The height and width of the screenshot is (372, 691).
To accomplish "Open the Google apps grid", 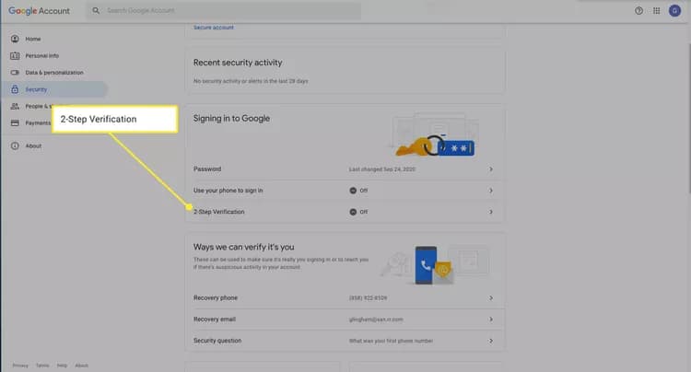I will [x=657, y=10].
